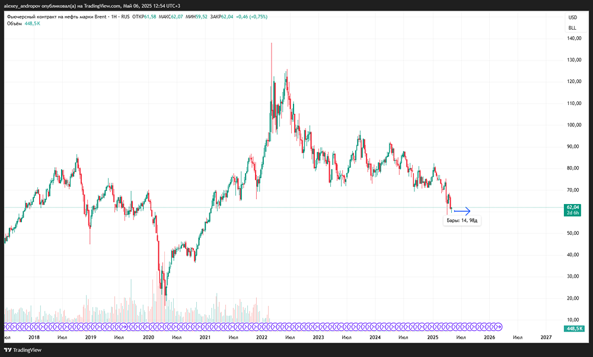The height and width of the screenshot is (357, 593).
Task: Click the Объём volume indicator label
Action: (14, 24)
